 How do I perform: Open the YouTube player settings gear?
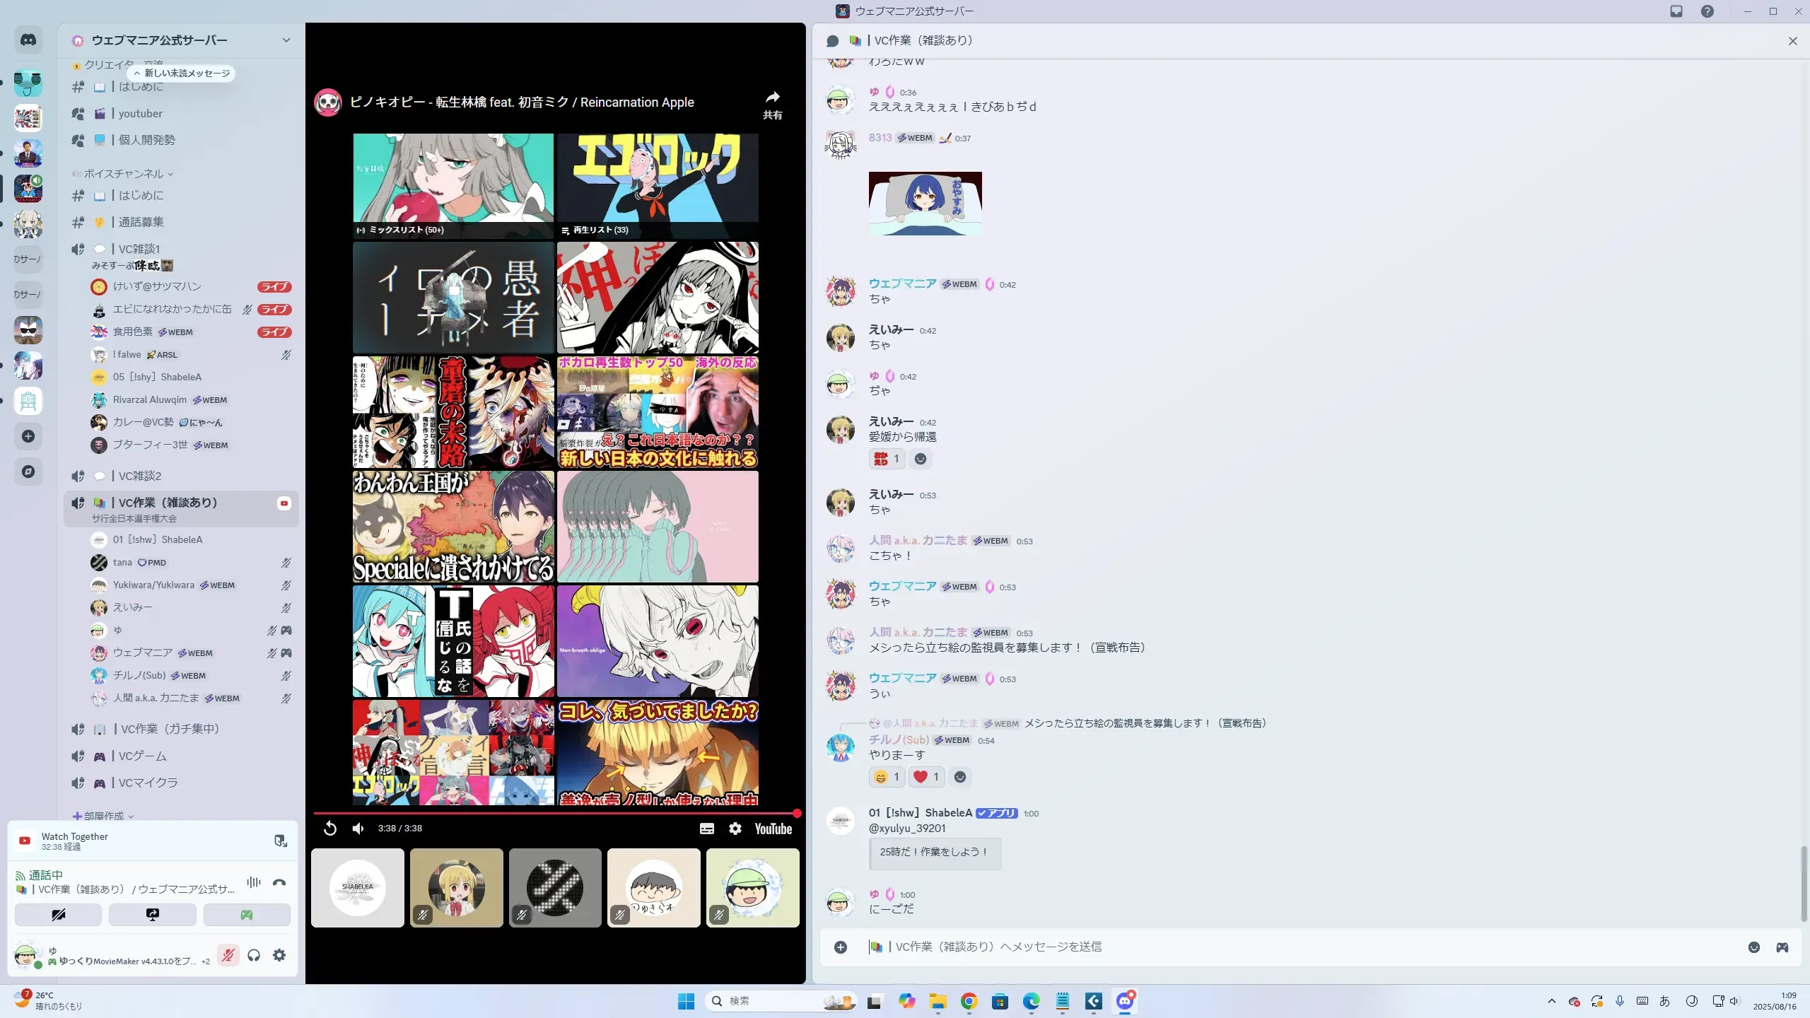tap(735, 829)
